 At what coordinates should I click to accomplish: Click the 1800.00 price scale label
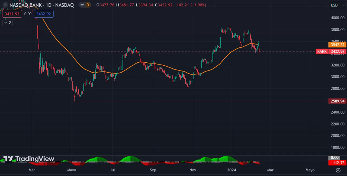(x=338, y=148)
